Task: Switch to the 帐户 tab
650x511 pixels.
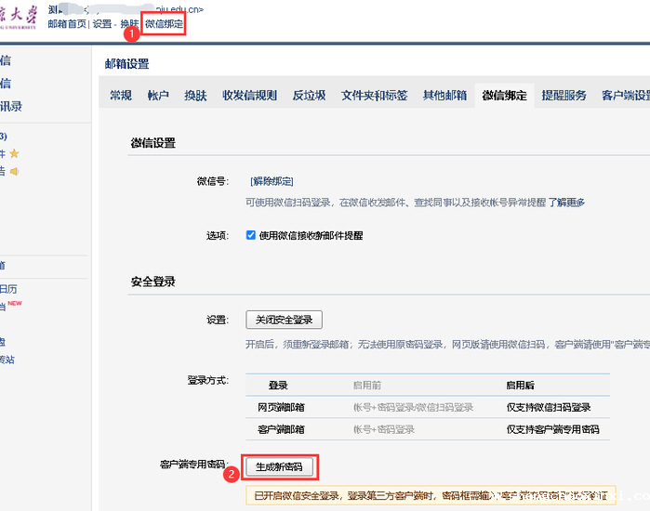Action: point(158,96)
